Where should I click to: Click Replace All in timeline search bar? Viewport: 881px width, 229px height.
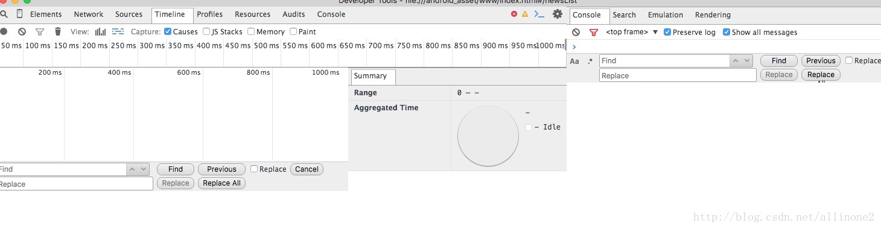pyautogui.click(x=221, y=183)
